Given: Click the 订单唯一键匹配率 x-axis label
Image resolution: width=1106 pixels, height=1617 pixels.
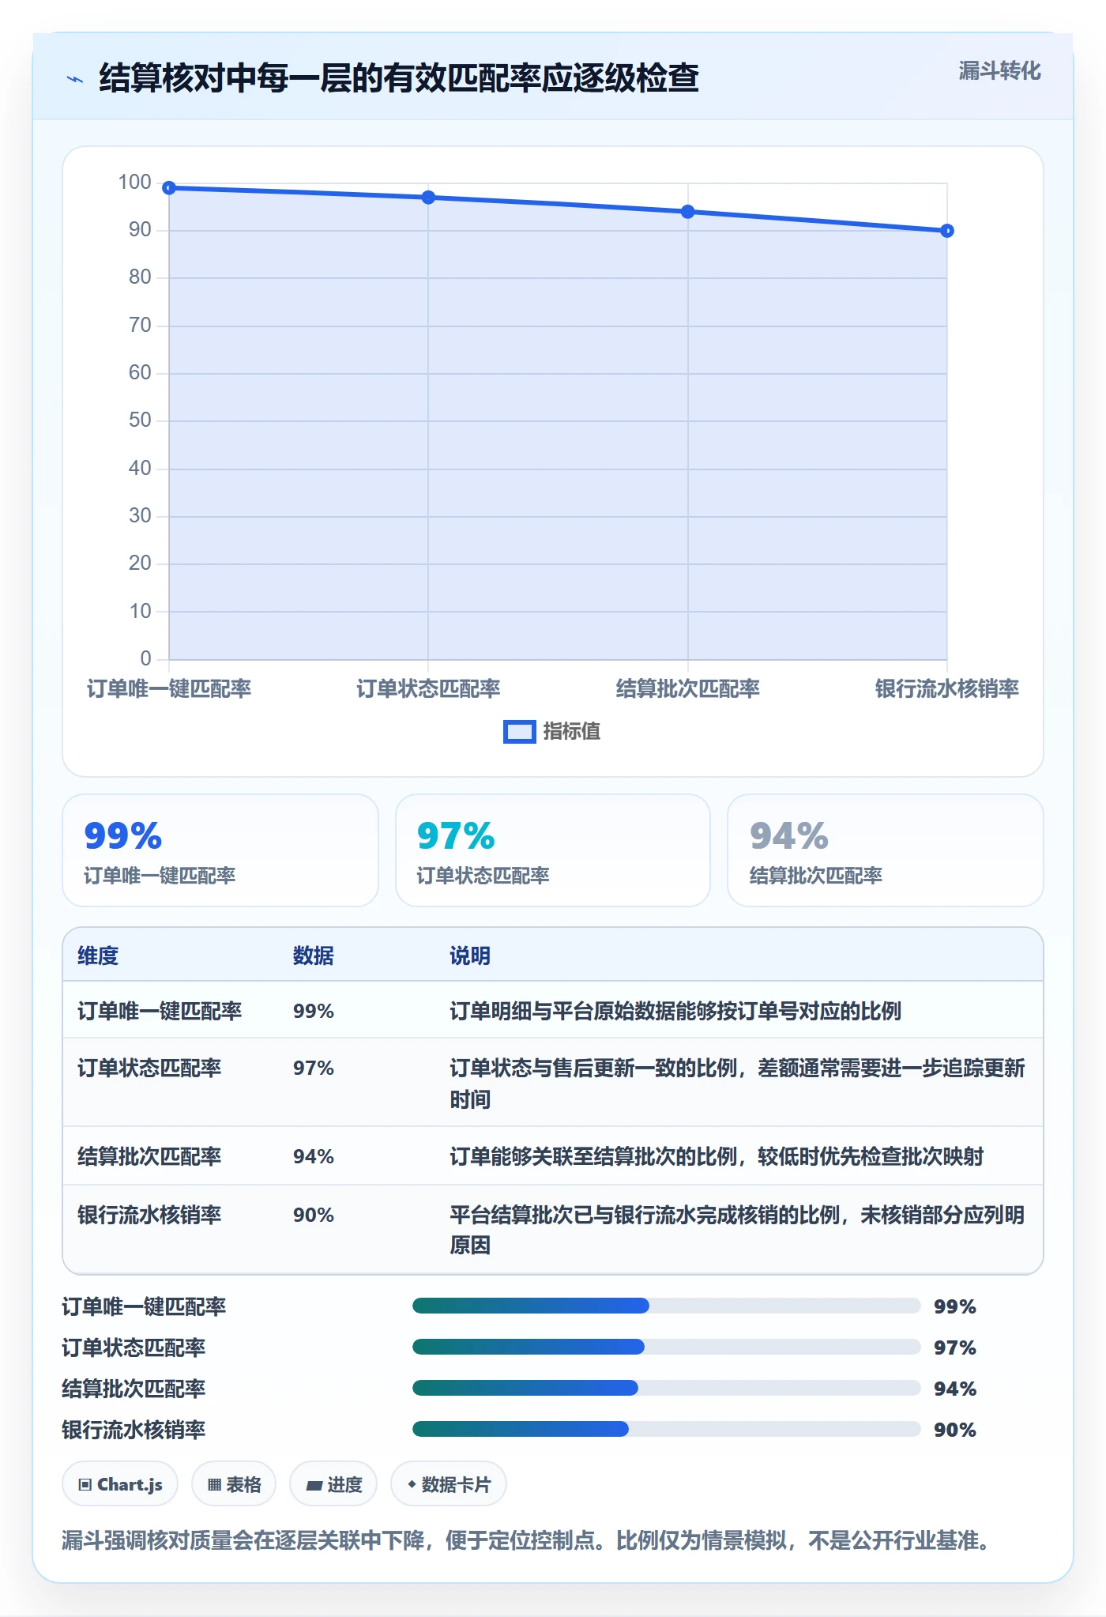Looking at the screenshot, I should (169, 689).
